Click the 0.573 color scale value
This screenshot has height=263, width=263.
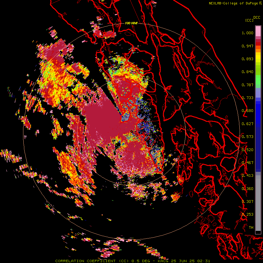(x=248, y=137)
